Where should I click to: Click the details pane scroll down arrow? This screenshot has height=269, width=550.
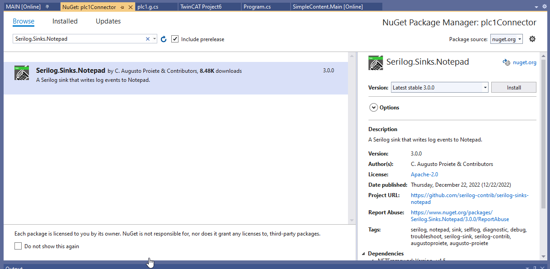point(543,257)
